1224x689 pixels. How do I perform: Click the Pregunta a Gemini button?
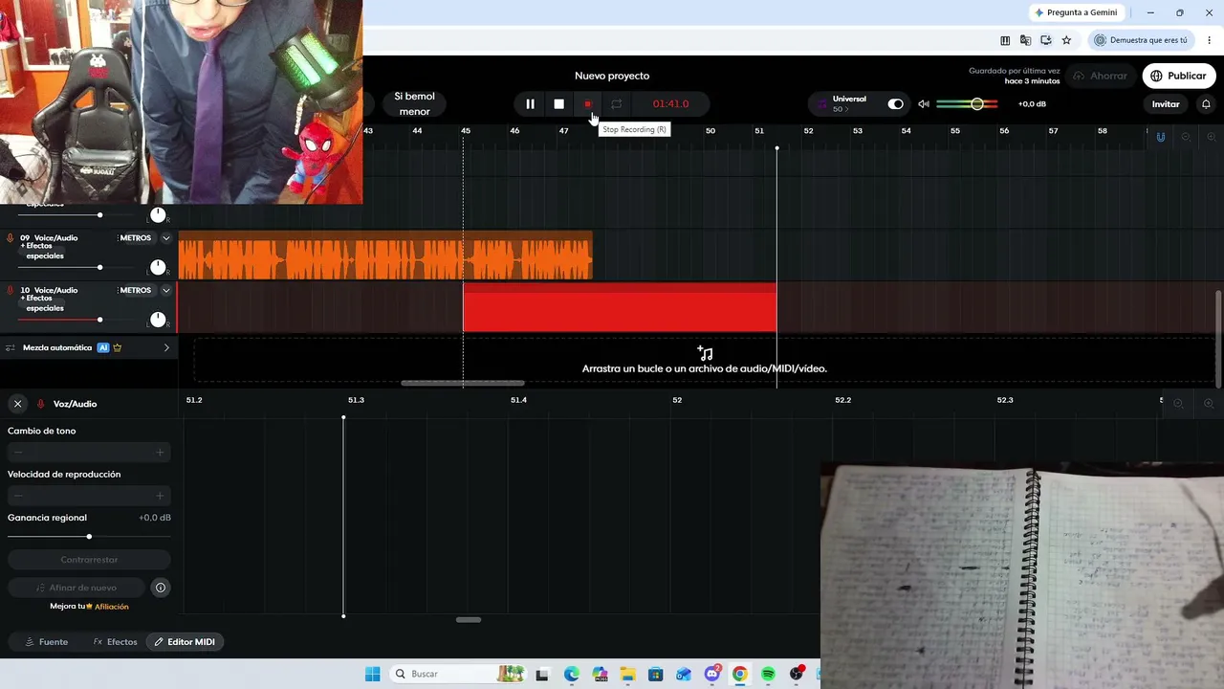[x=1076, y=12]
